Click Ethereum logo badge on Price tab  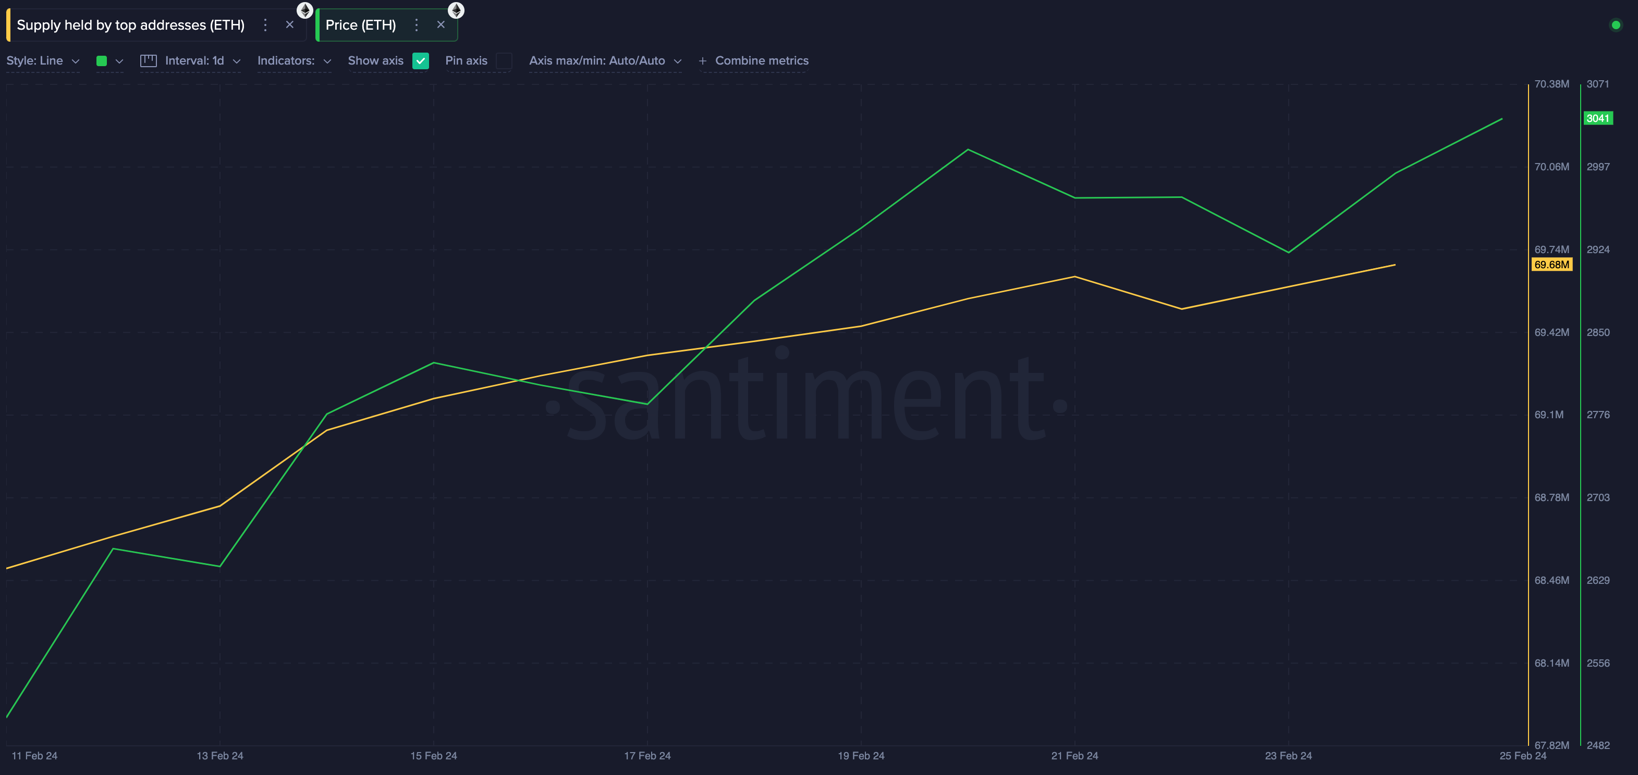click(x=456, y=10)
